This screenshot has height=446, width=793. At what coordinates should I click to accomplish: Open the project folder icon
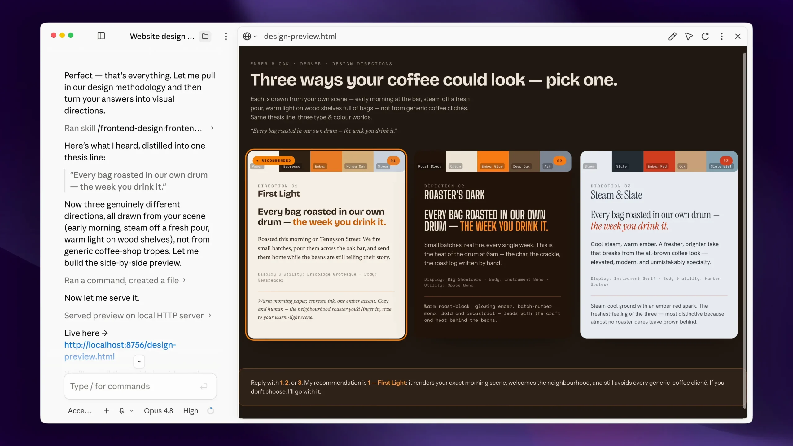[205, 36]
